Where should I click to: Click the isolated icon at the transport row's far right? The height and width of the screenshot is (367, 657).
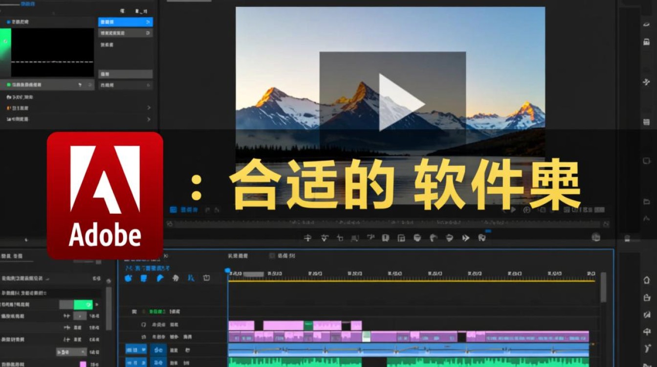(595, 237)
